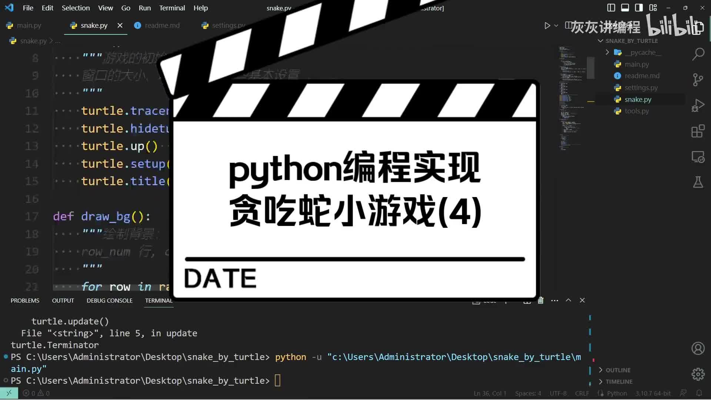Toggle the primary side bar layout icon
This screenshot has width=711, height=400.
[x=611, y=8]
